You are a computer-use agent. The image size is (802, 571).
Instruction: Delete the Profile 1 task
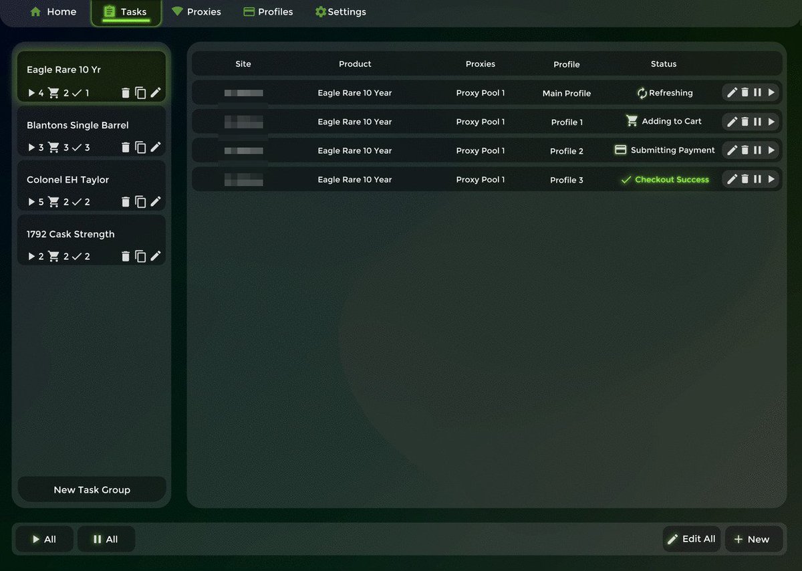coord(745,122)
